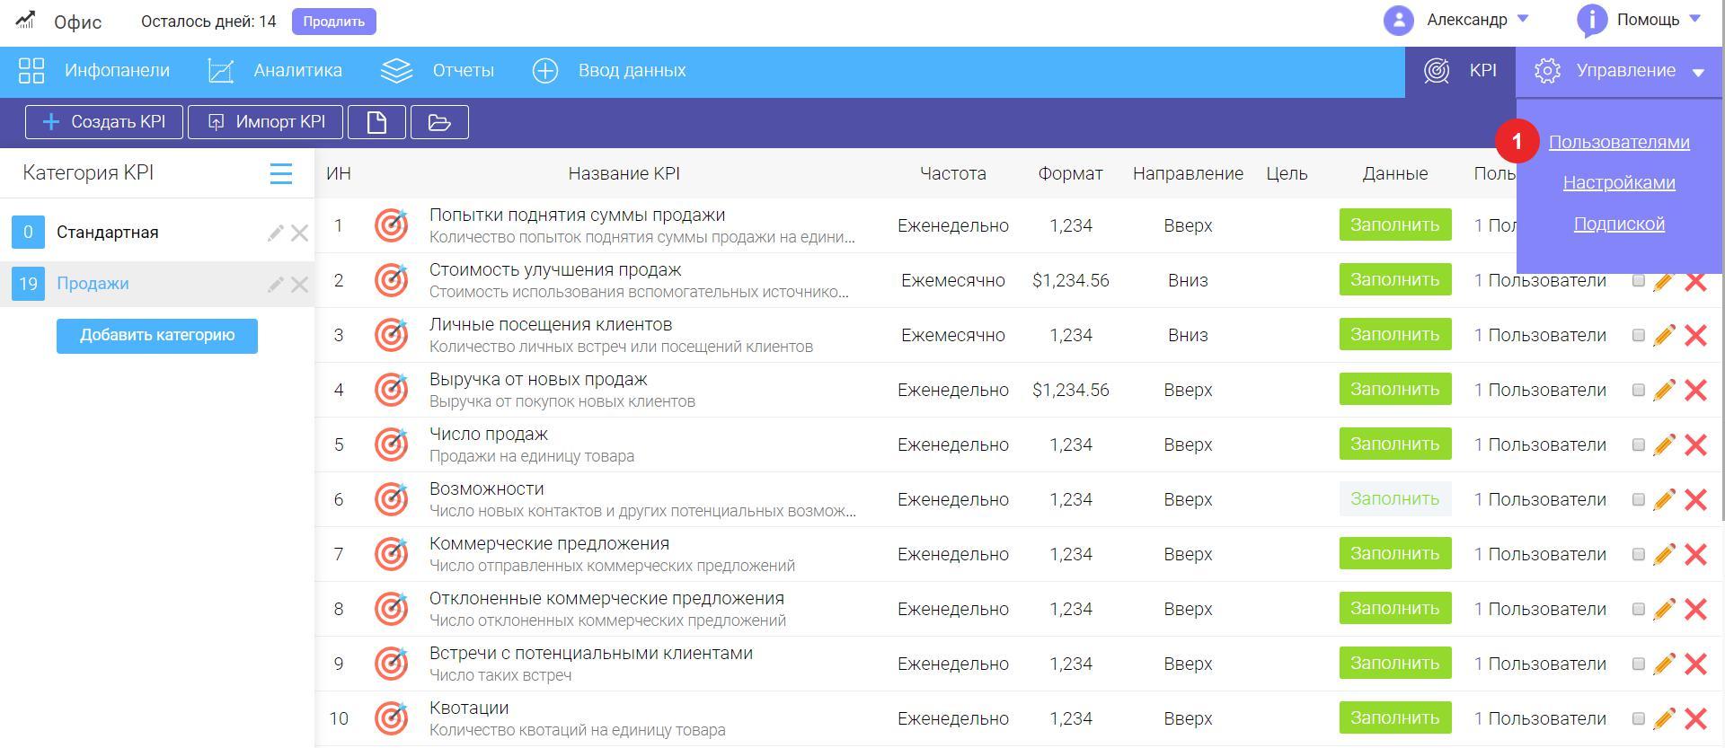This screenshot has width=1725, height=748.
Task: Click target icon of Попытки поднятия суммы продажи
Action: (x=391, y=225)
